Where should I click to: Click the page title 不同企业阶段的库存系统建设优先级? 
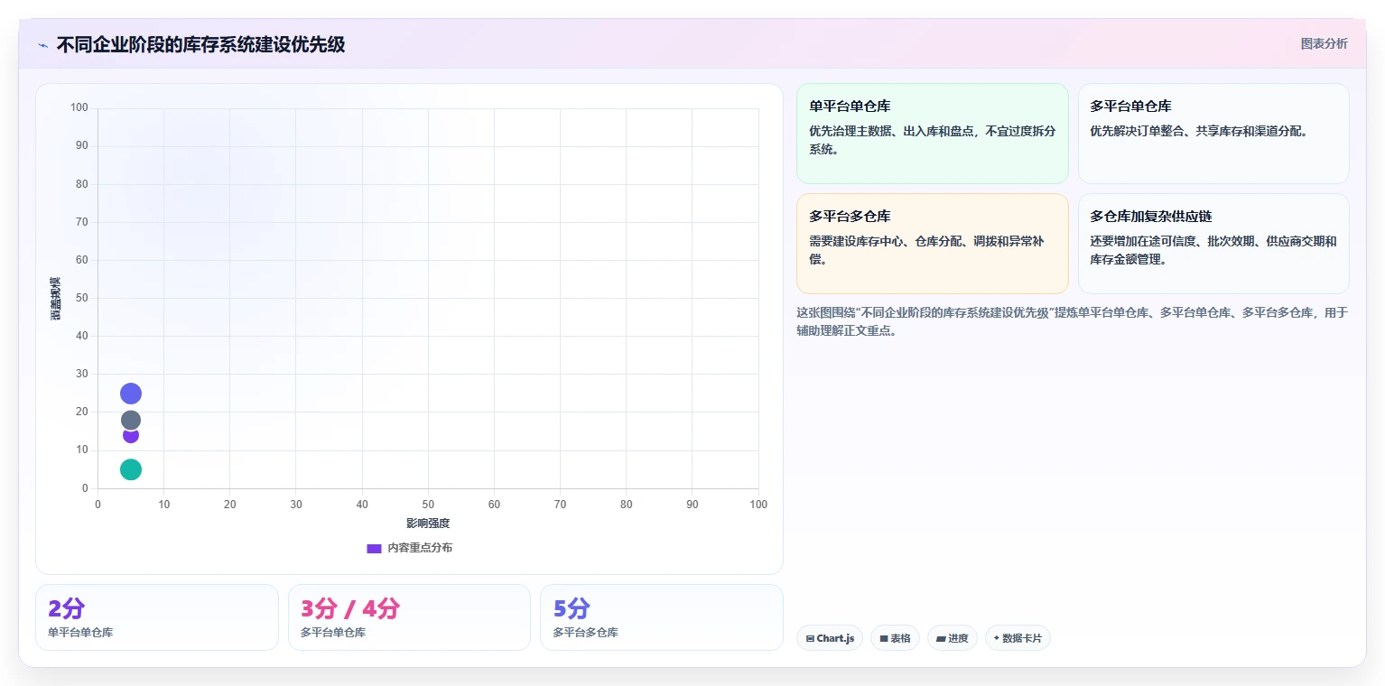coord(200,45)
